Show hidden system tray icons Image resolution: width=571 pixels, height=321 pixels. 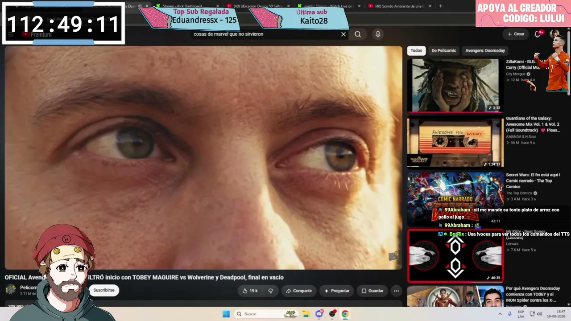click(500, 314)
